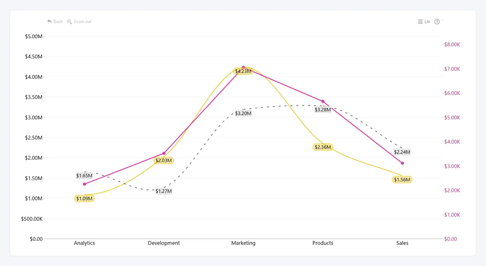Click the Zoom-out magnifier icon
This screenshot has height=266, width=486.
(69, 22)
